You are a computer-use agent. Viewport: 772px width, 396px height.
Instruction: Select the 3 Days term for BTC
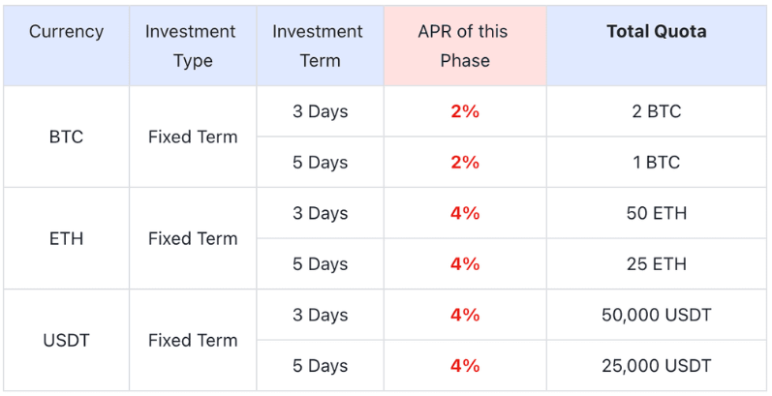point(320,111)
